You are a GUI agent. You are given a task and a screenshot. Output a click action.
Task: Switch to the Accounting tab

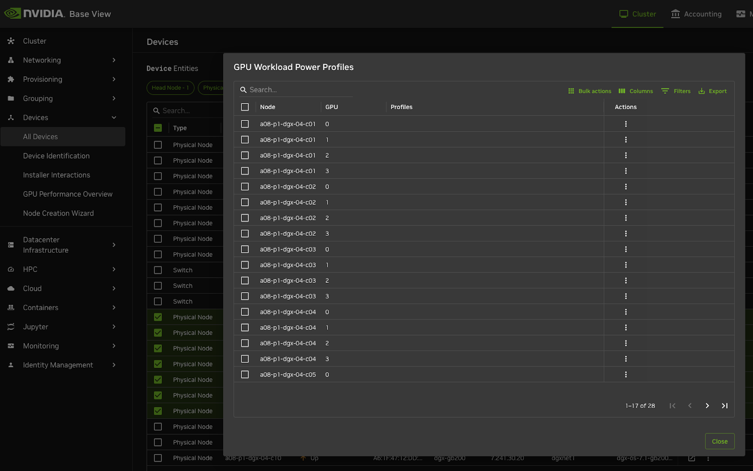(x=696, y=14)
